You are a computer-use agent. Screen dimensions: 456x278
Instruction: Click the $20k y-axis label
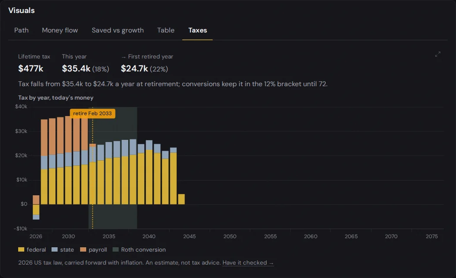click(21, 155)
